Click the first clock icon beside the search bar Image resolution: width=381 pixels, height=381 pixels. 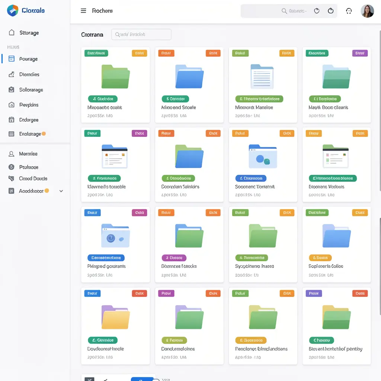pos(317,11)
